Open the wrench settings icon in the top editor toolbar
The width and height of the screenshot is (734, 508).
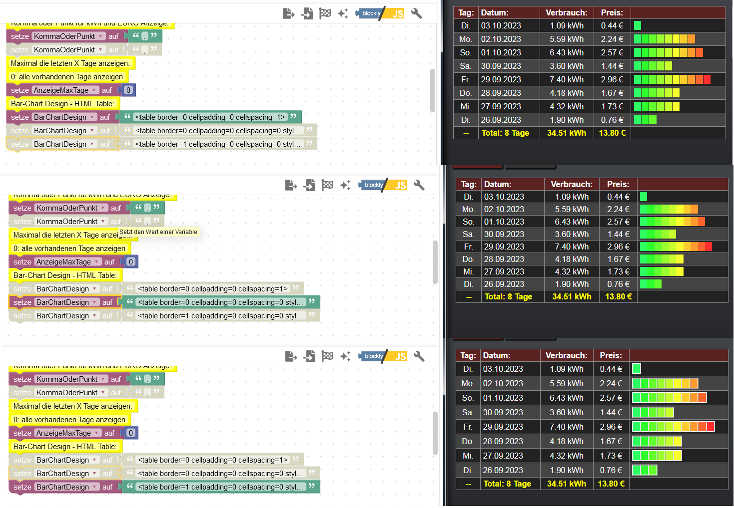tap(416, 13)
